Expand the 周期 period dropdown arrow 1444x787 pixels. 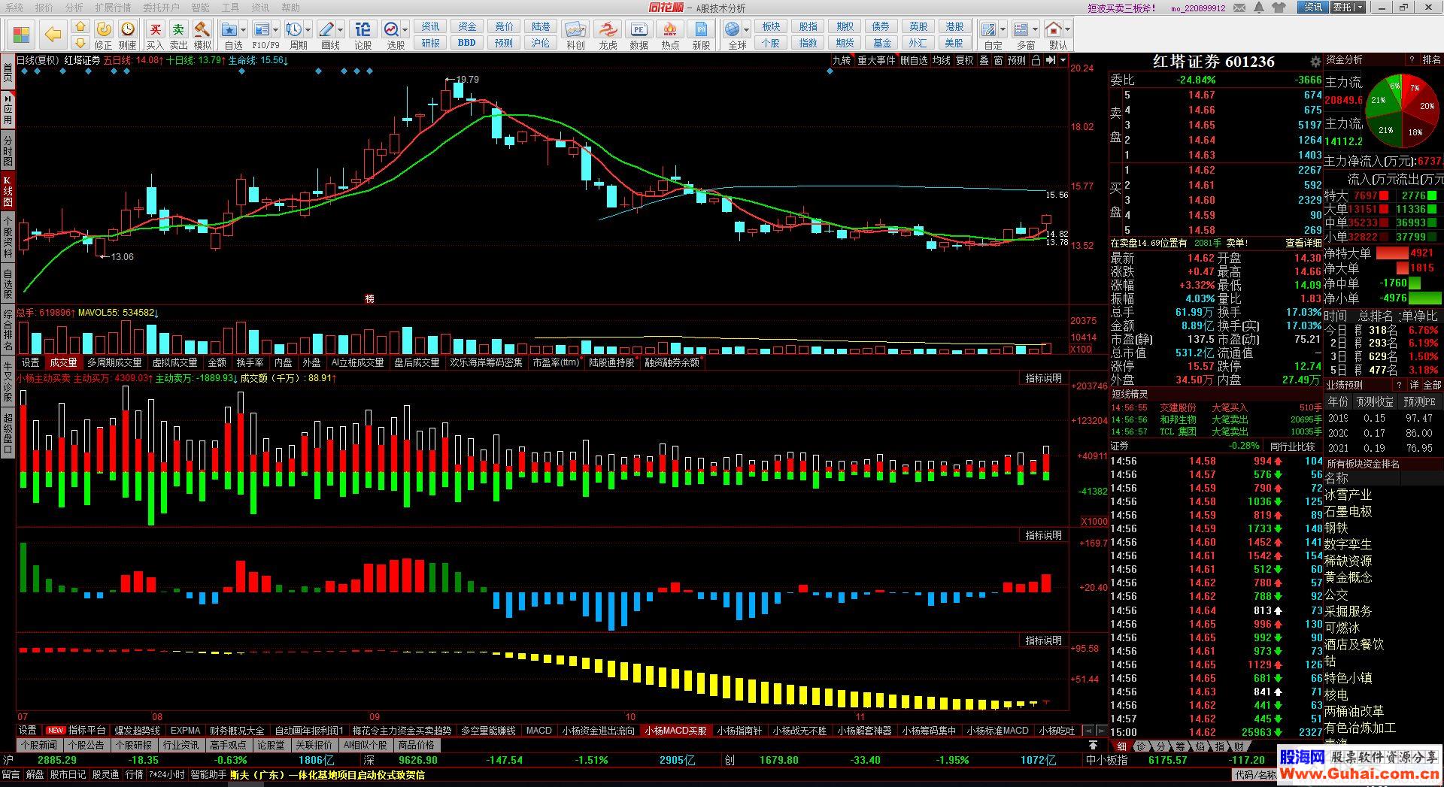(308, 30)
